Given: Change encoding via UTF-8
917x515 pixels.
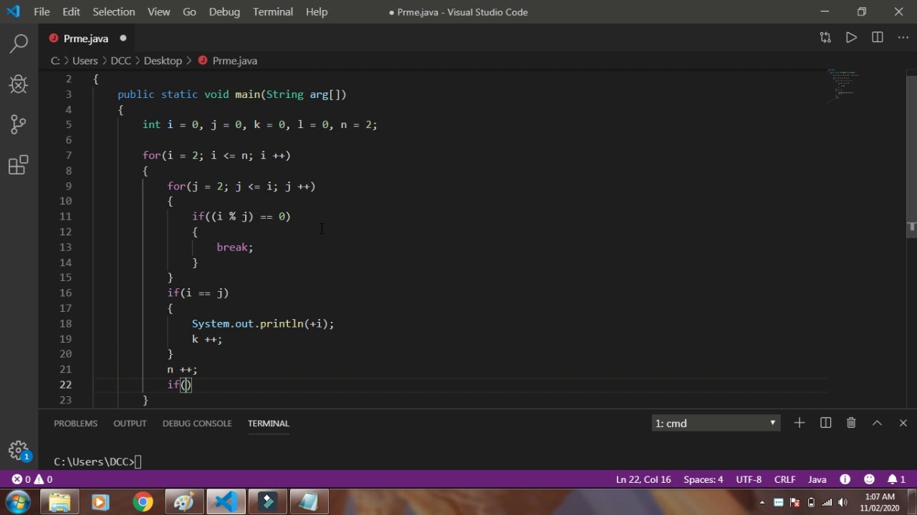Looking at the screenshot, I should [x=749, y=479].
